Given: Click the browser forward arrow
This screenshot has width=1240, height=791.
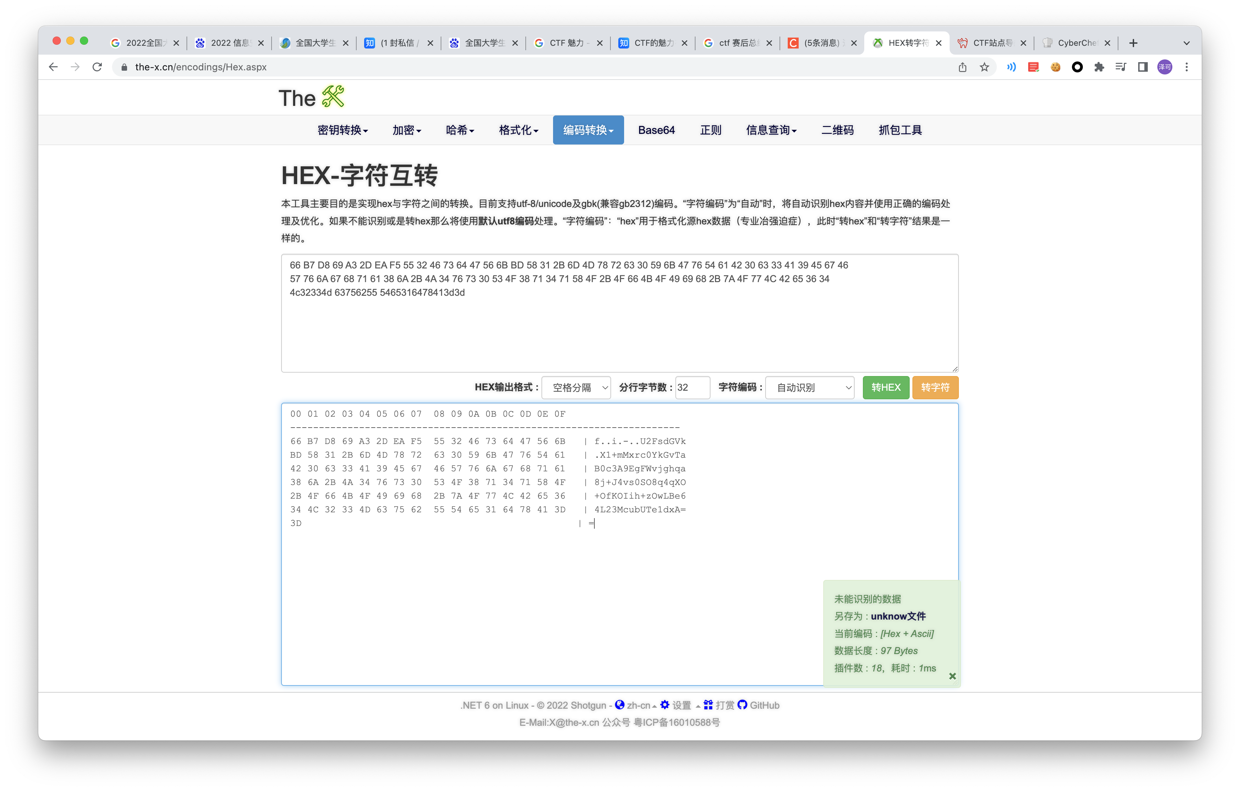Looking at the screenshot, I should click(75, 67).
